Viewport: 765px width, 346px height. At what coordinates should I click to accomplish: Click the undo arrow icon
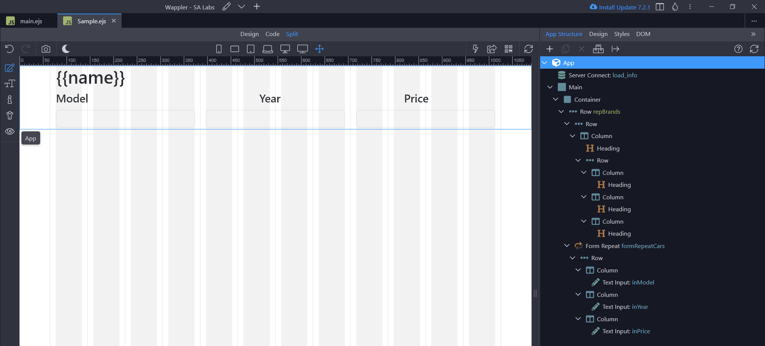pyautogui.click(x=9, y=49)
